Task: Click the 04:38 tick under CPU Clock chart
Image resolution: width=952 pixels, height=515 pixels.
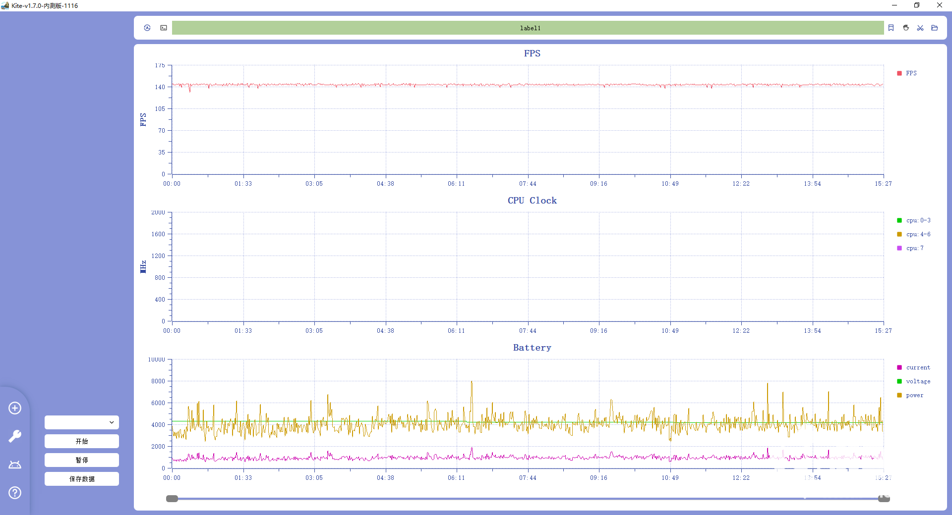Action: (x=385, y=331)
